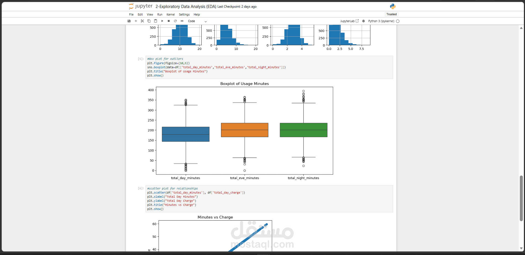The image size is (525, 255).
Task: Interrupt the kernel with stop icon
Action: point(169,21)
